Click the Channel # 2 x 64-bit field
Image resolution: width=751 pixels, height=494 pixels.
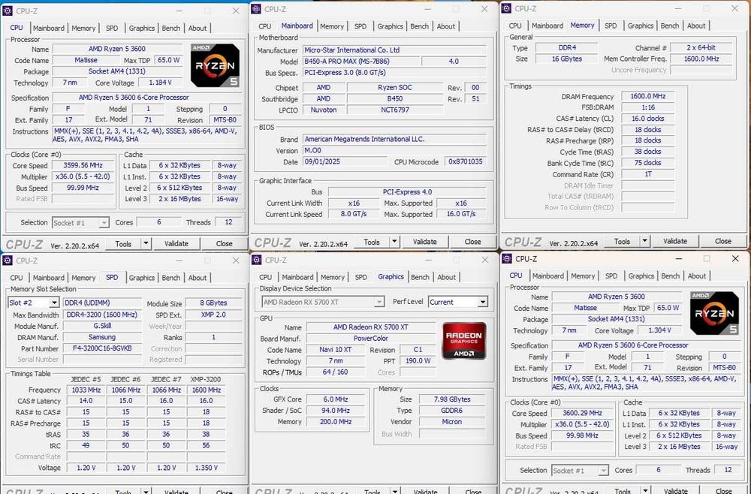click(701, 47)
